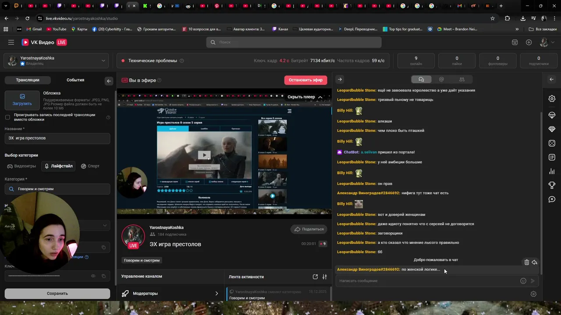
Task: Open chat settings gear below input
Action: click(x=533, y=294)
